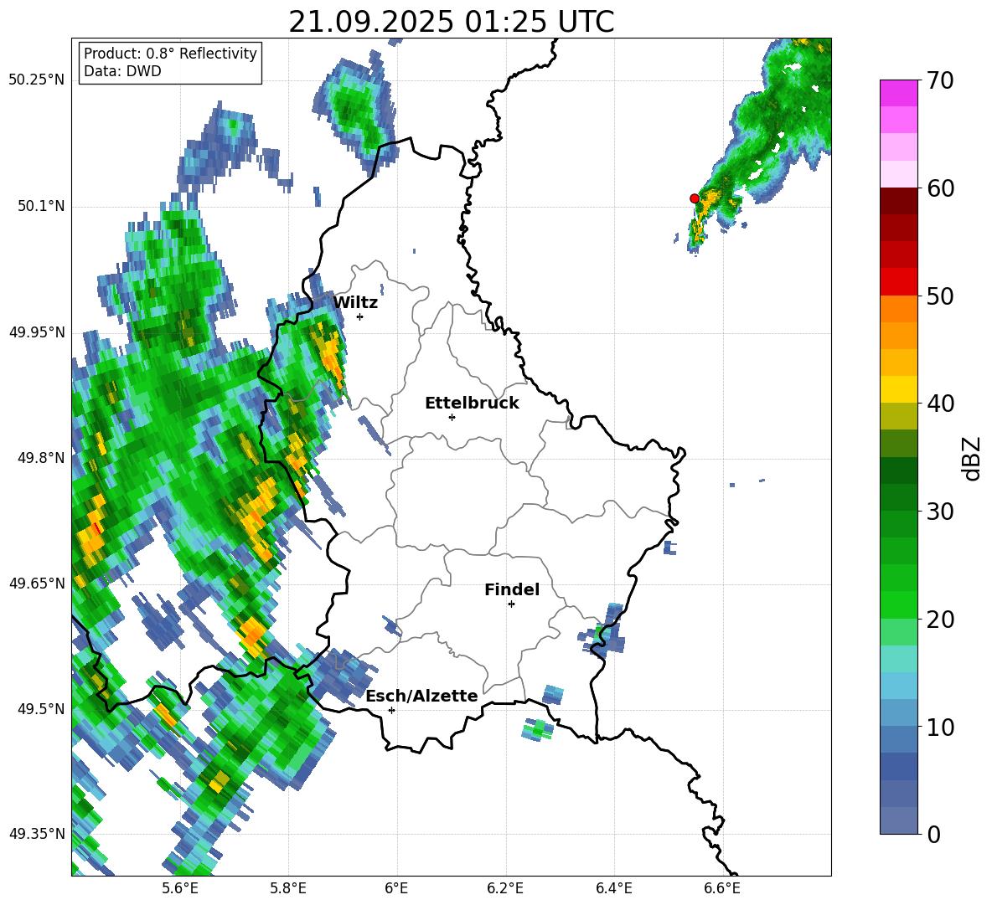Click the 6°E longitude label
The image size is (992, 905).
(x=396, y=888)
